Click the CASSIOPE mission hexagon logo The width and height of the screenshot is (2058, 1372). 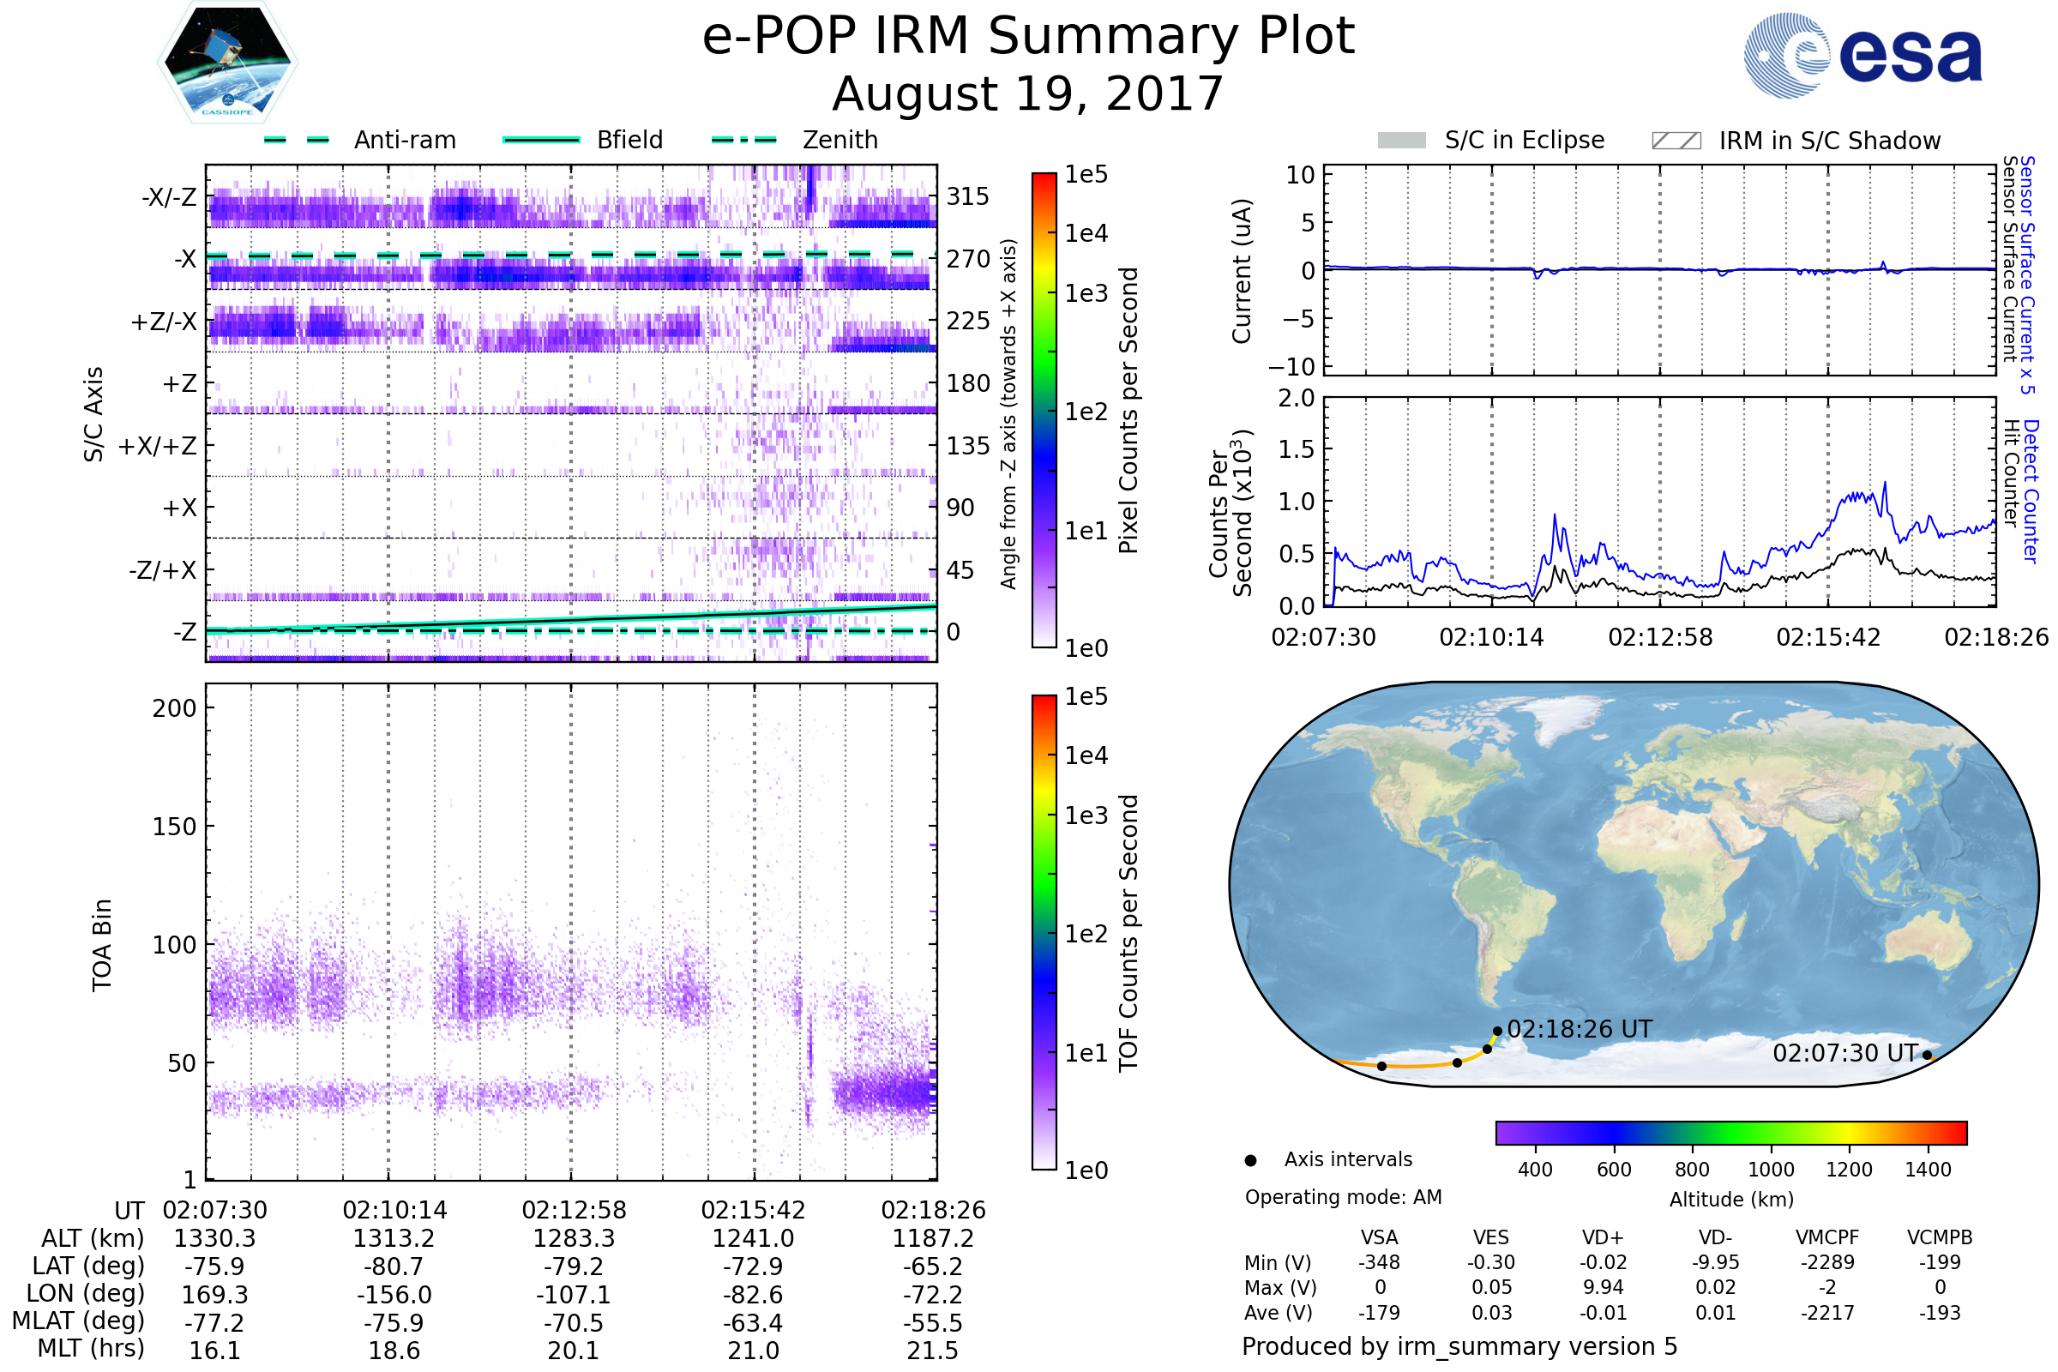pyautogui.click(x=227, y=63)
